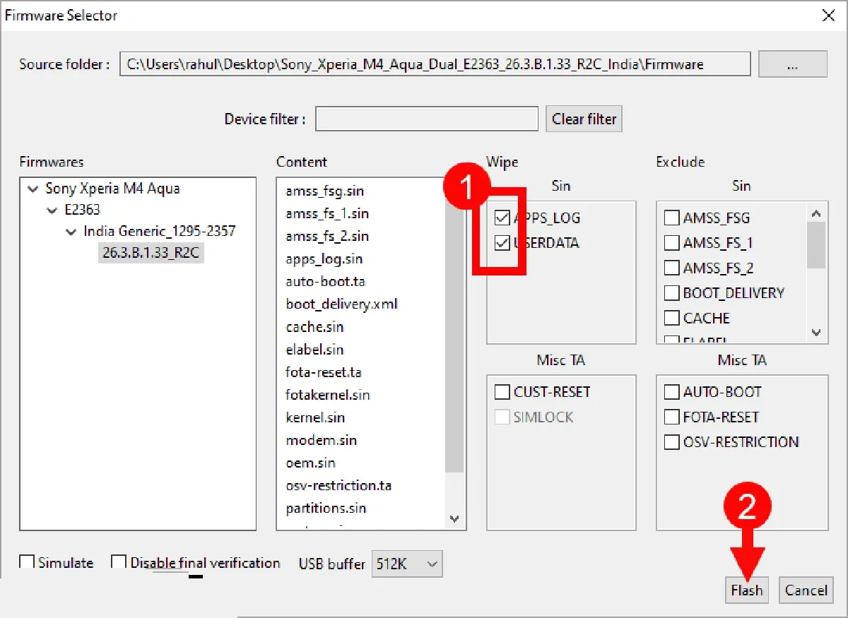Select fotakernel.sin in Content list

tap(328, 394)
